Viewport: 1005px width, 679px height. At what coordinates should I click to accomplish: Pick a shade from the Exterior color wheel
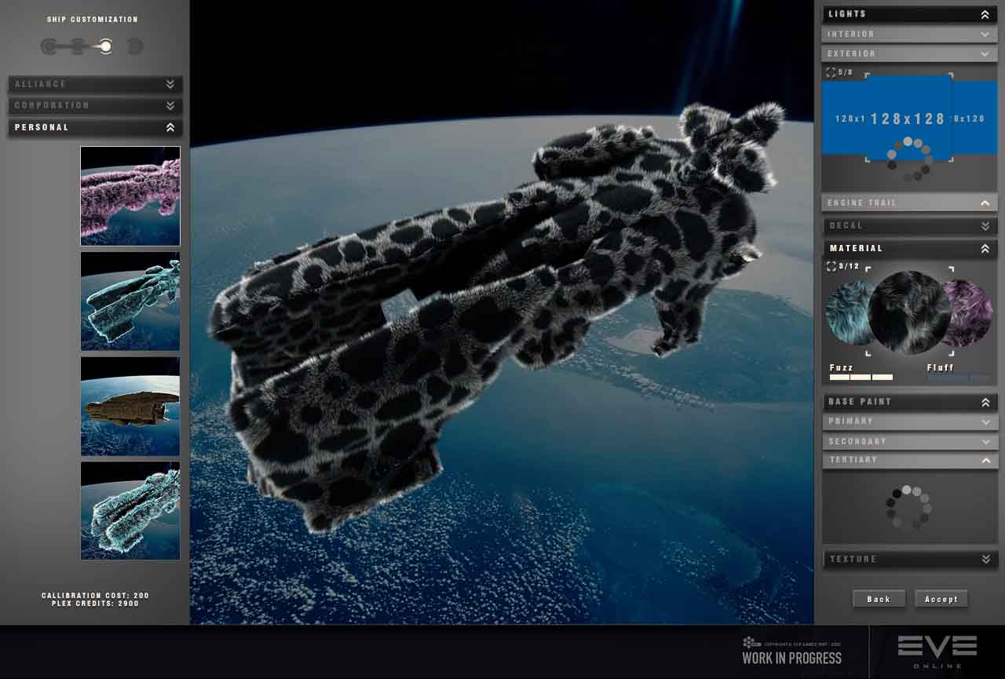[x=908, y=159]
